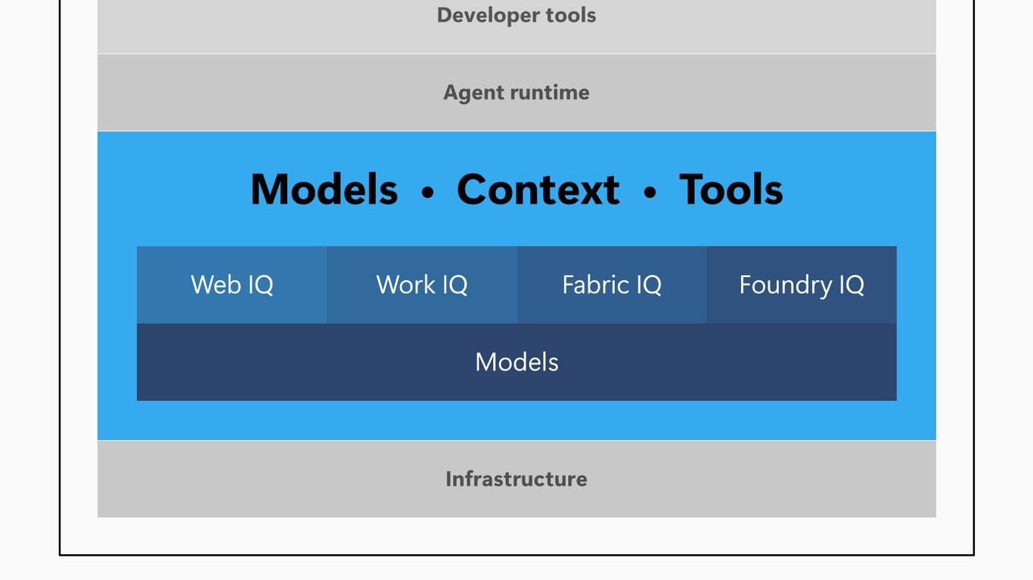Select the Web IQ block
This screenshot has width=1033, height=580.
coord(231,285)
